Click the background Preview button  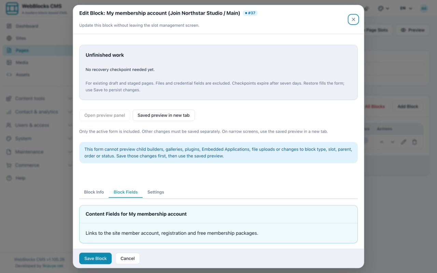coord(412,30)
